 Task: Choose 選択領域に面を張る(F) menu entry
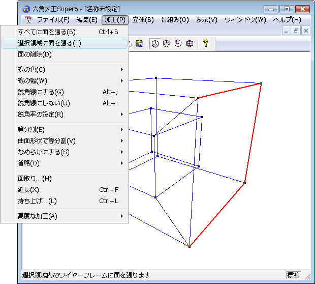[65, 43]
